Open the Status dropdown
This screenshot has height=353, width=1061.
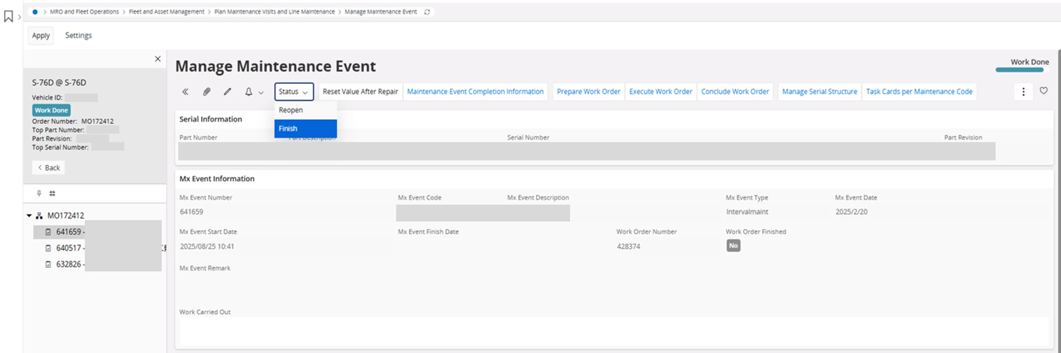click(x=293, y=92)
